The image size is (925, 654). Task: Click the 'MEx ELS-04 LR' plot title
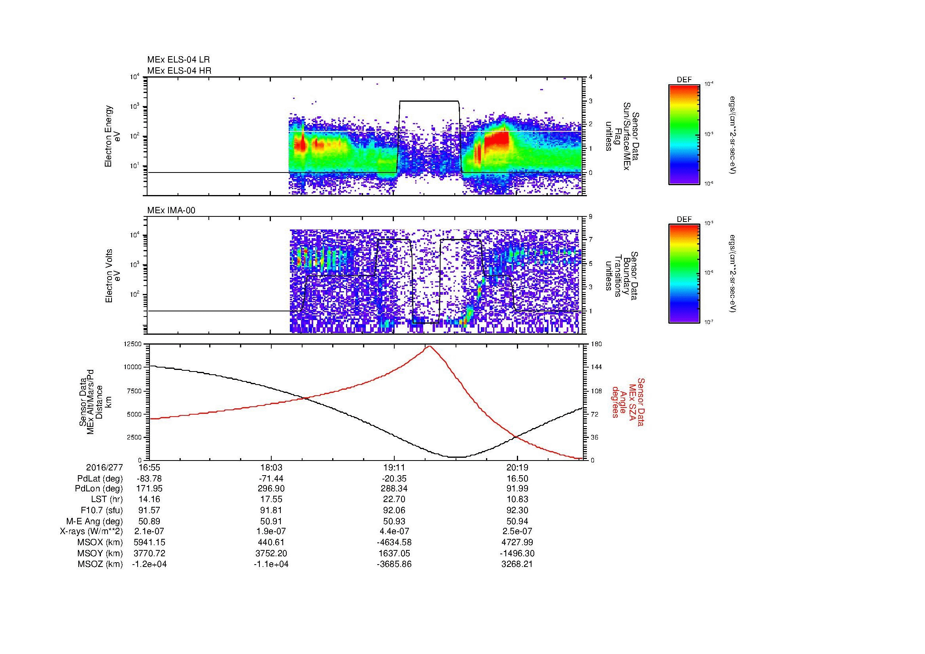[x=178, y=60]
